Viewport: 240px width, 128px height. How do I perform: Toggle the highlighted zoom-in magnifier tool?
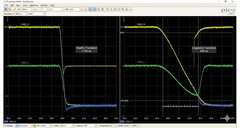90,9
